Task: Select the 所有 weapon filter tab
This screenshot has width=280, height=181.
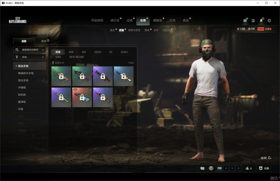Action: [58, 52]
